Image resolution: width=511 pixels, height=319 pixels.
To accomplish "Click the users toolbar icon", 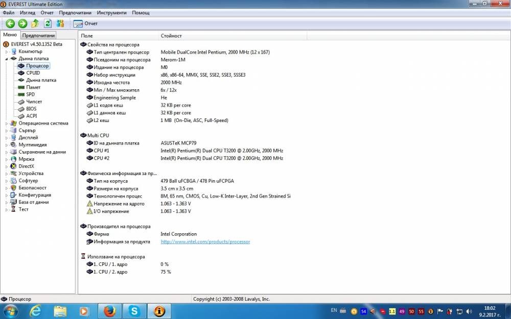I will (60, 23).
